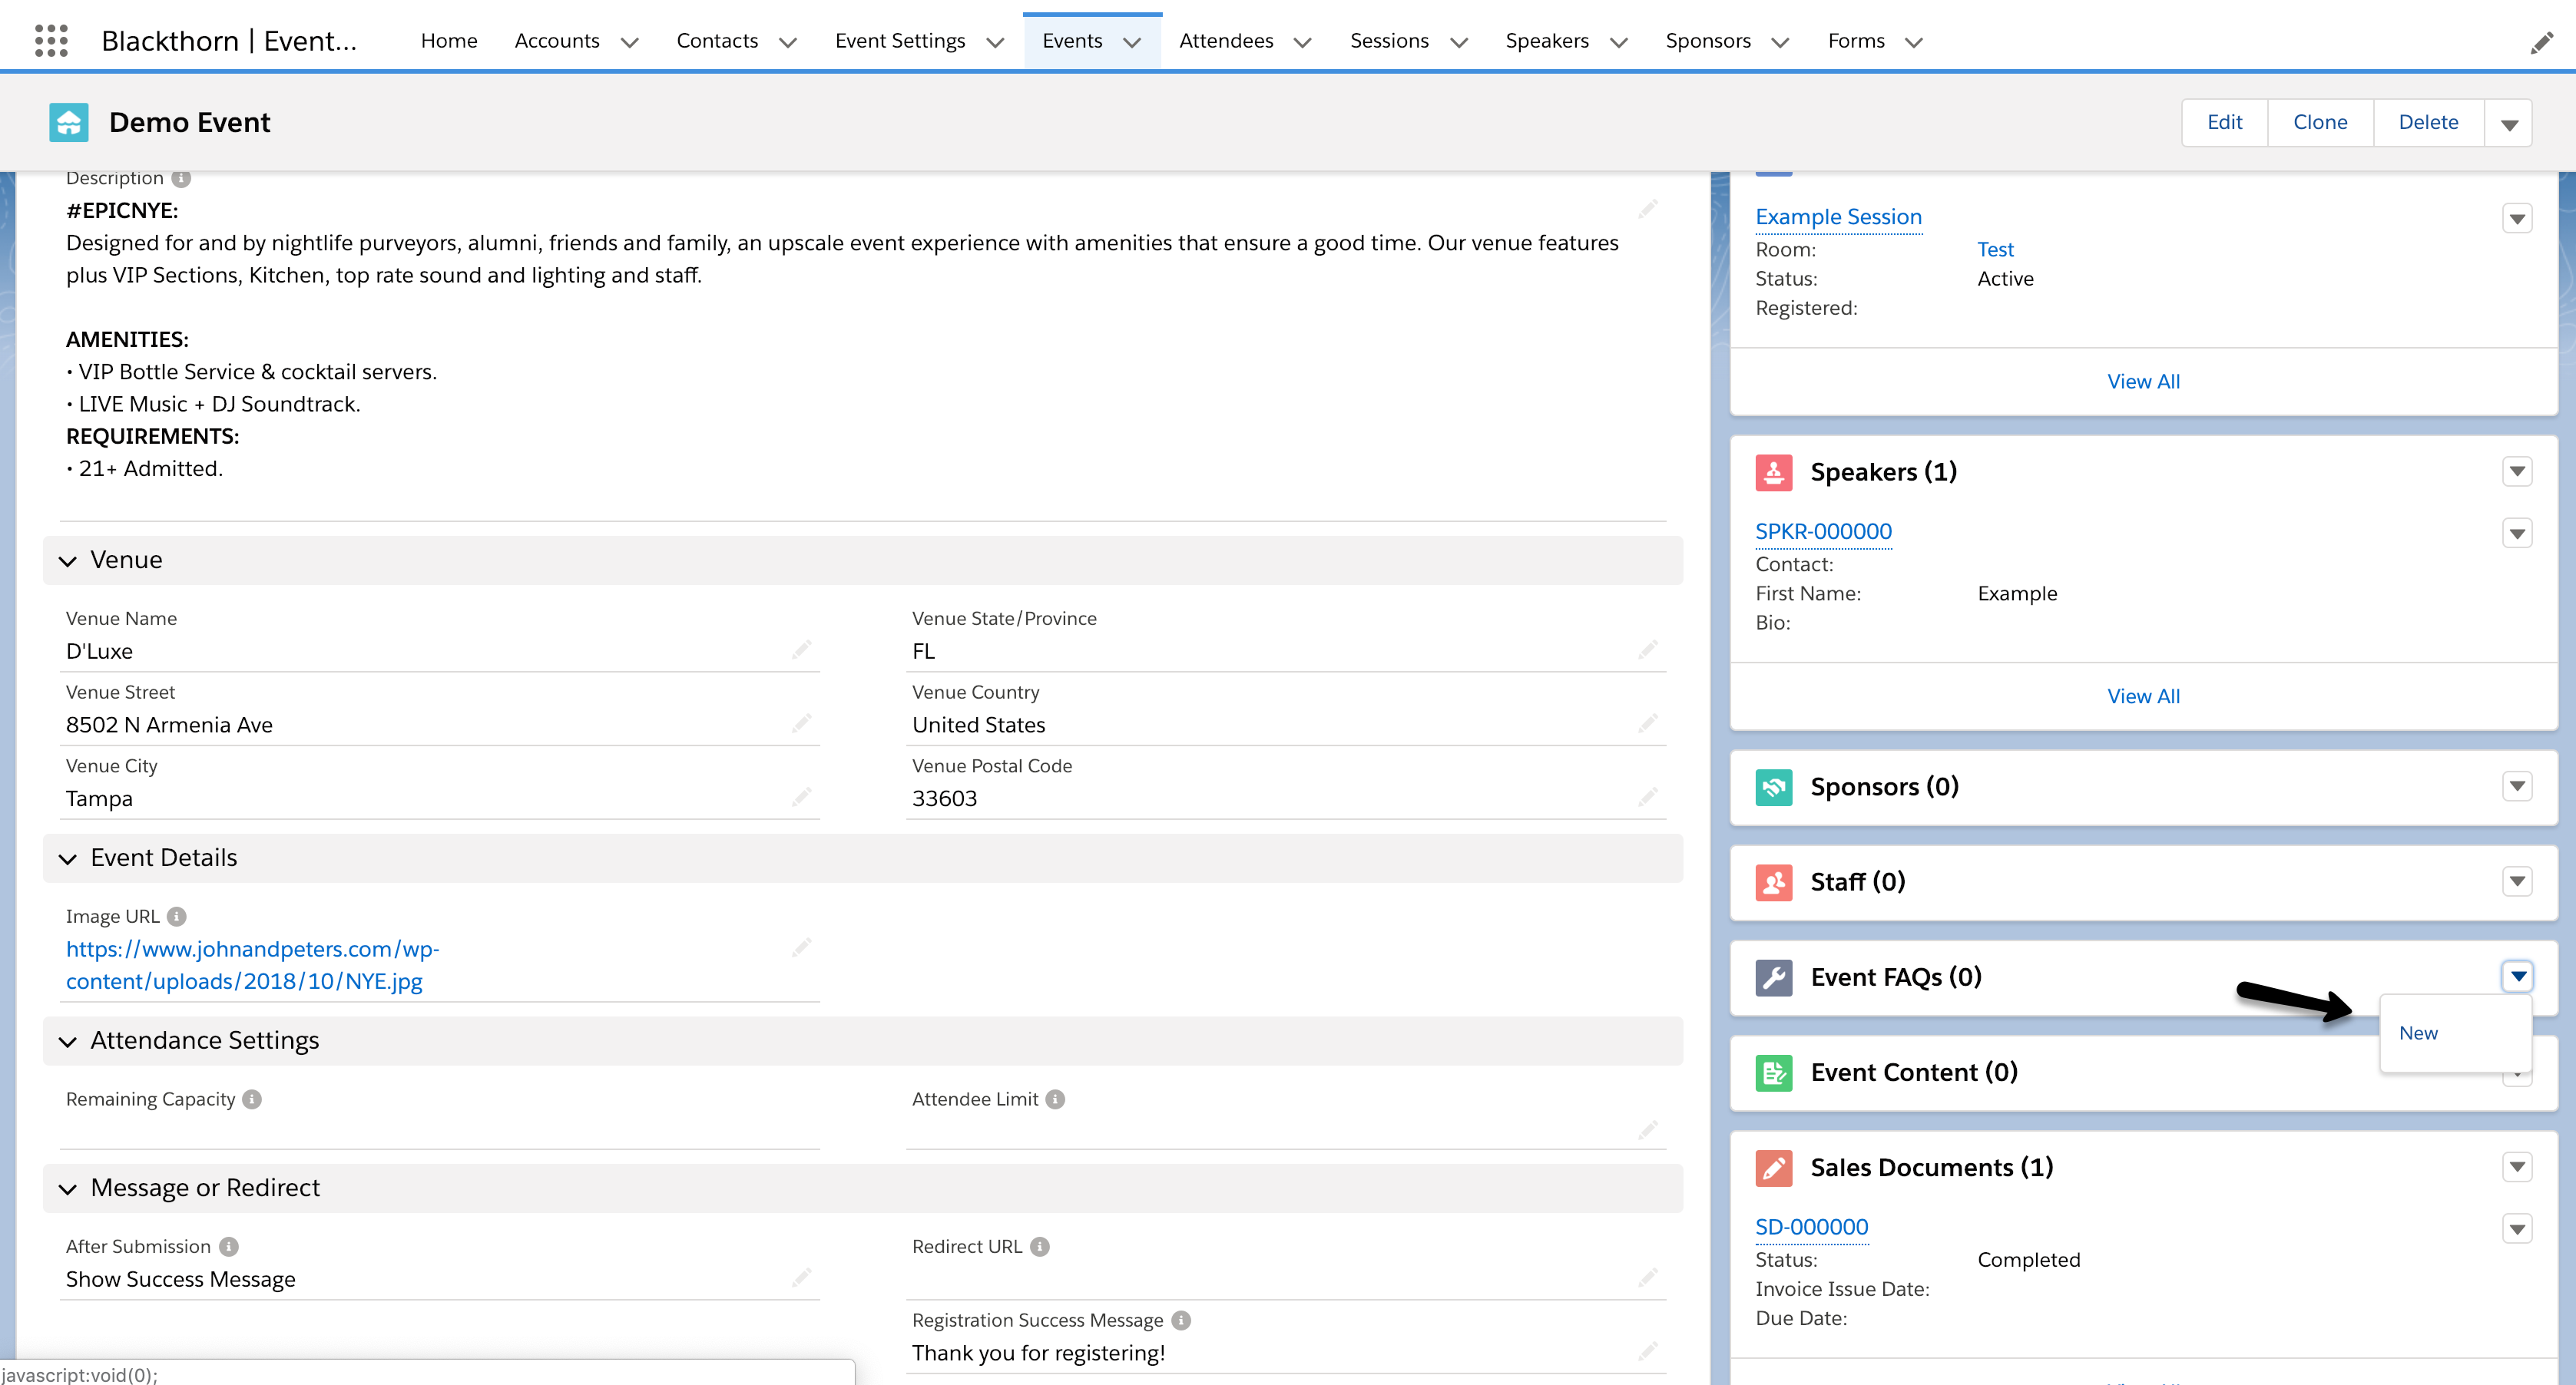Click the Speakers related list icon
The width and height of the screenshot is (2576, 1385).
(1773, 473)
